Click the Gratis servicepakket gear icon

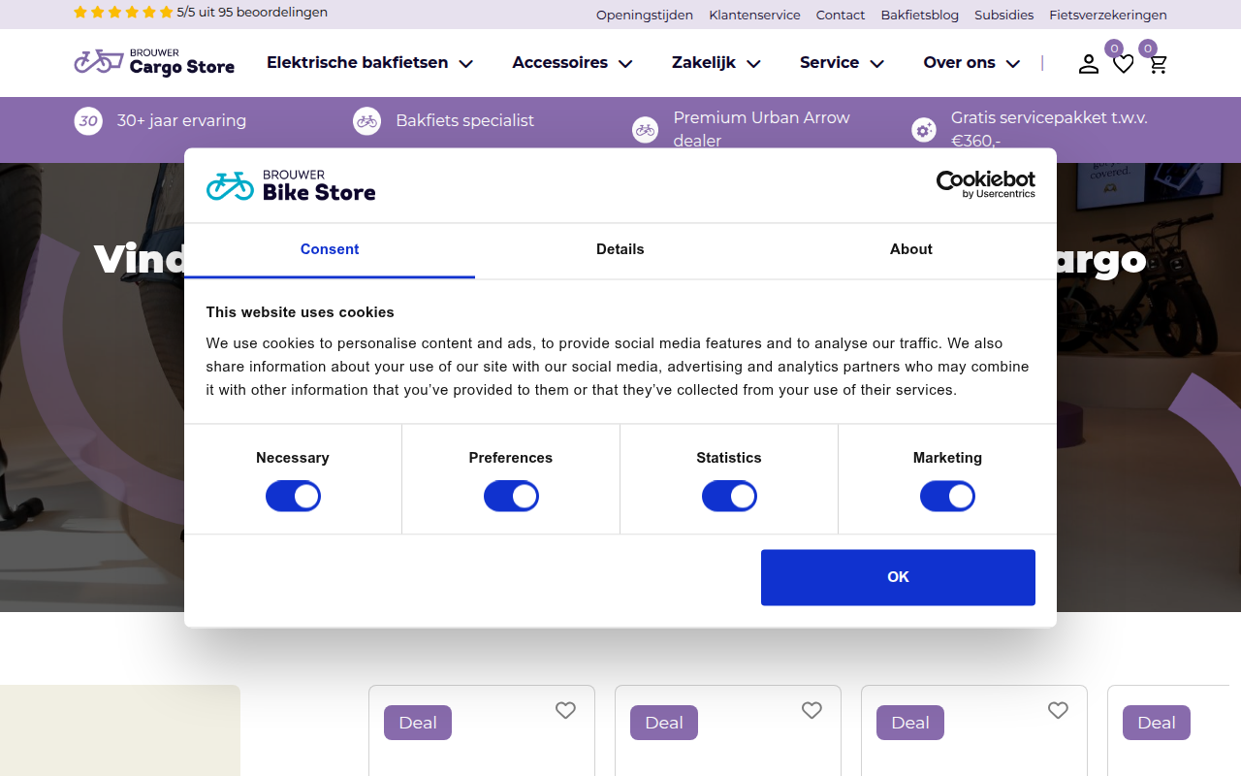click(x=924, y=129)
